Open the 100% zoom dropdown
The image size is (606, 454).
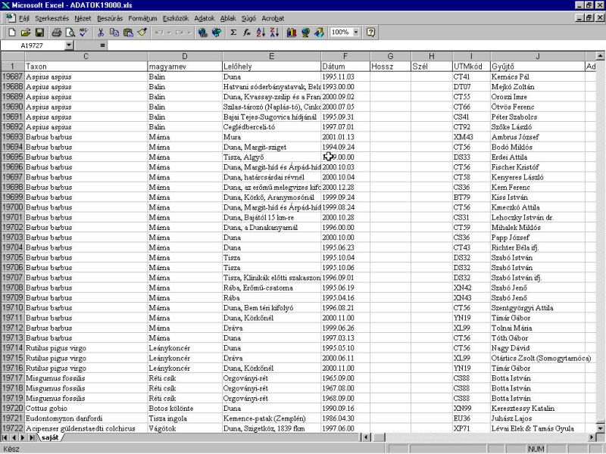click(356, 33)
